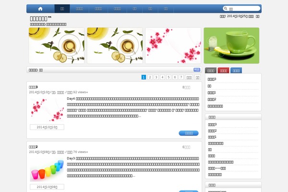The width and height of the screenshot is (288, 192).
Task: Open the tabbed-panel sidebar item ending in 1
Action: pos(212,93)
